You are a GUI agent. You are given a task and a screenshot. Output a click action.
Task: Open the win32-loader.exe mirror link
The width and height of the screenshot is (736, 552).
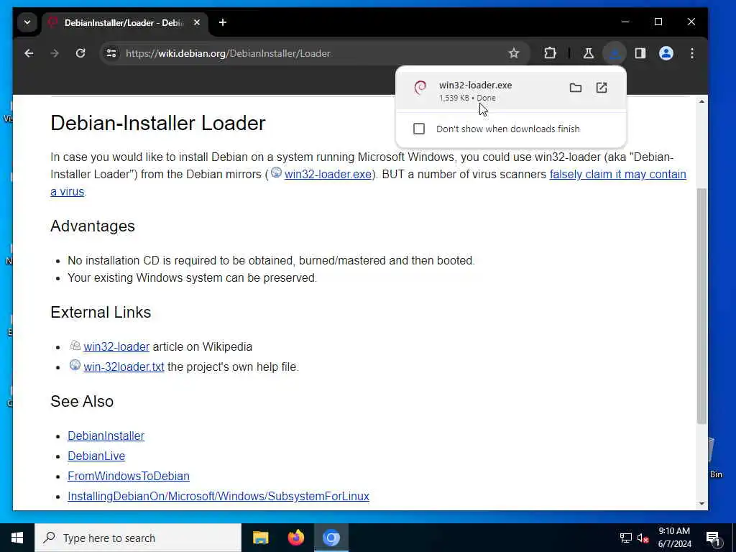[328, 174]
